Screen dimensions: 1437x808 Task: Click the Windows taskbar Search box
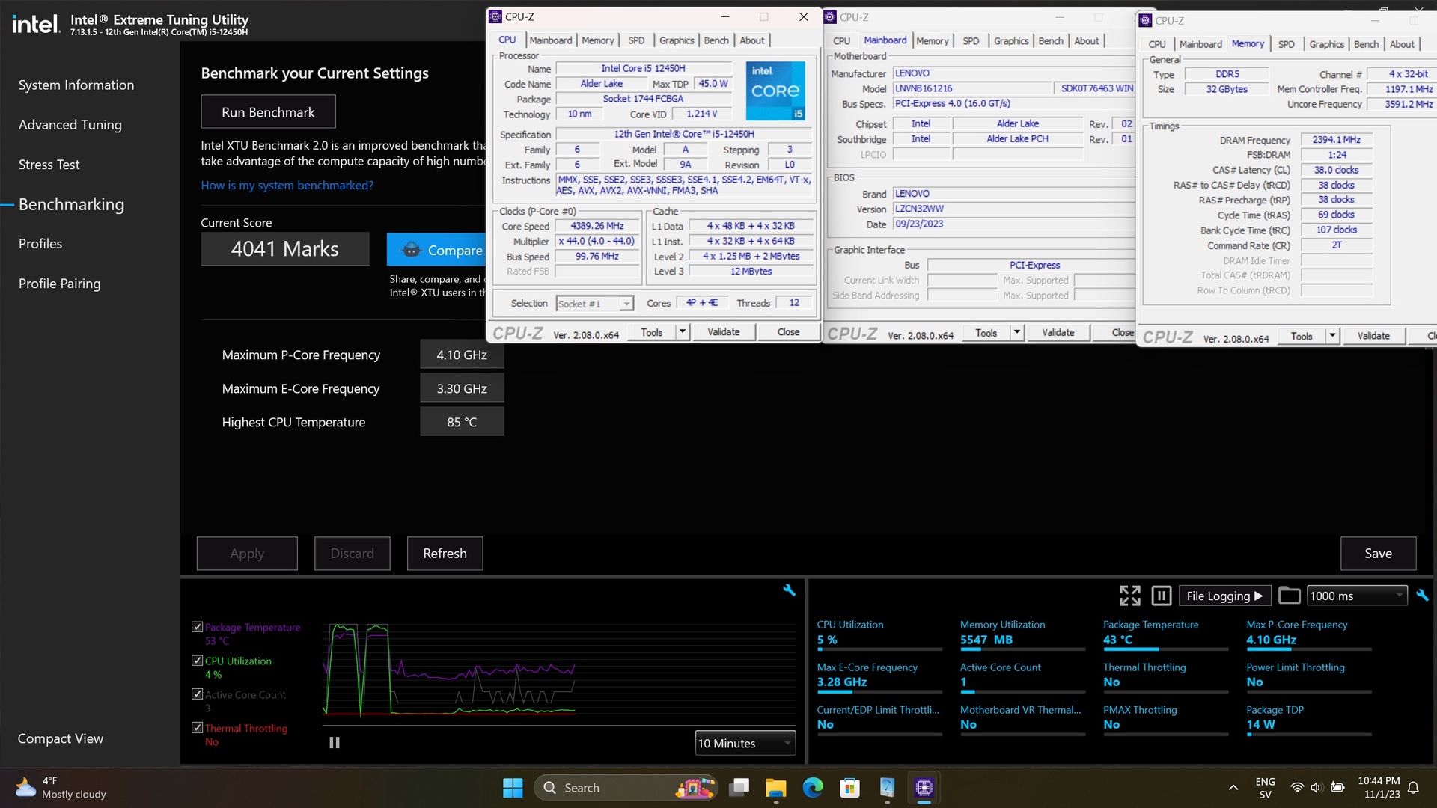[626, 788]
